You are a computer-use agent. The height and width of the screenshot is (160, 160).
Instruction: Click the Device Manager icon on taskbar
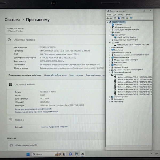[x=82, y=154]
